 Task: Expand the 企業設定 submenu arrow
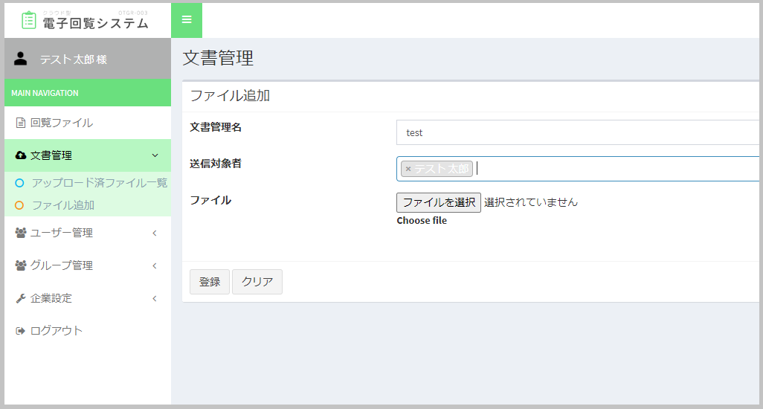tap(155, 298)
